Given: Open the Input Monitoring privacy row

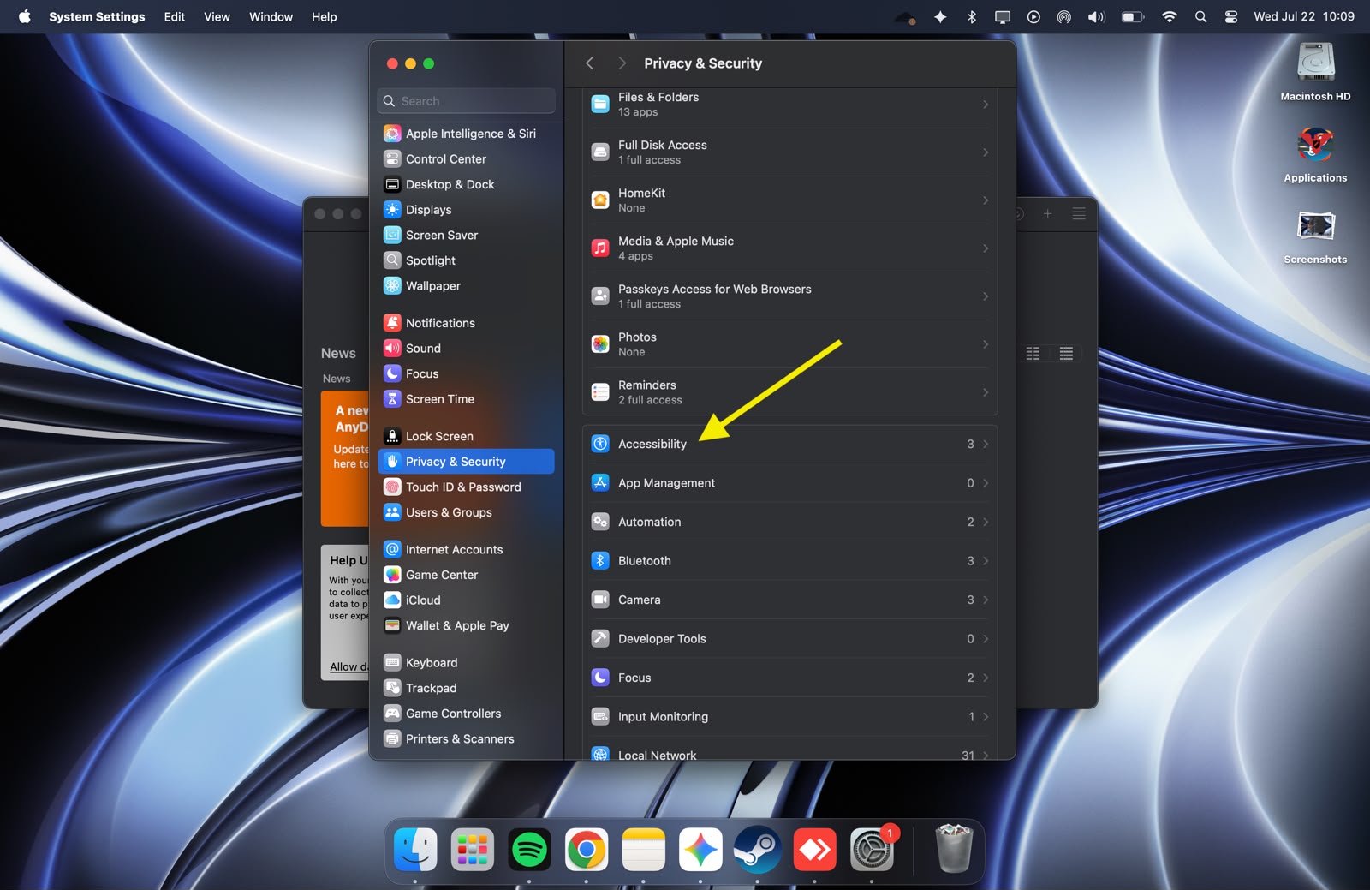Looking at the screenshot, I should (x=790, y=717).
